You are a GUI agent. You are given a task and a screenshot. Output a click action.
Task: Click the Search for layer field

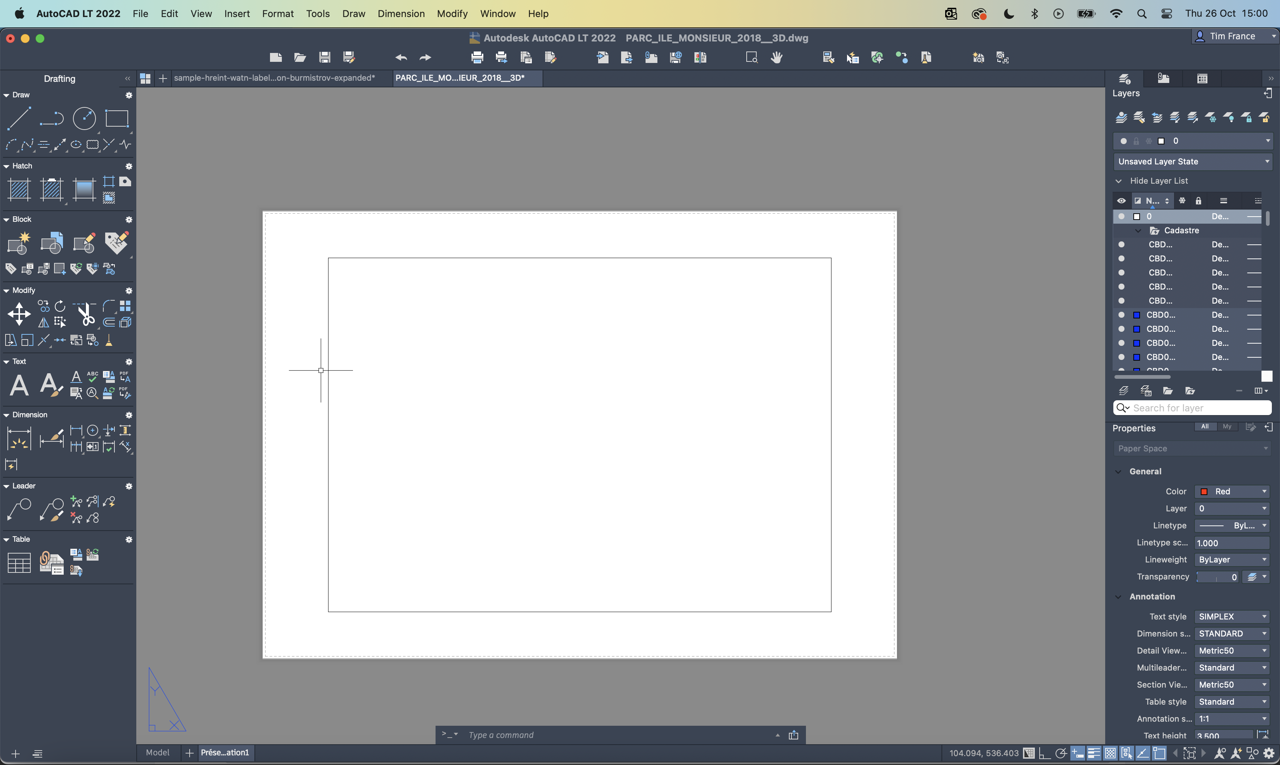[x=1192, y=408]
